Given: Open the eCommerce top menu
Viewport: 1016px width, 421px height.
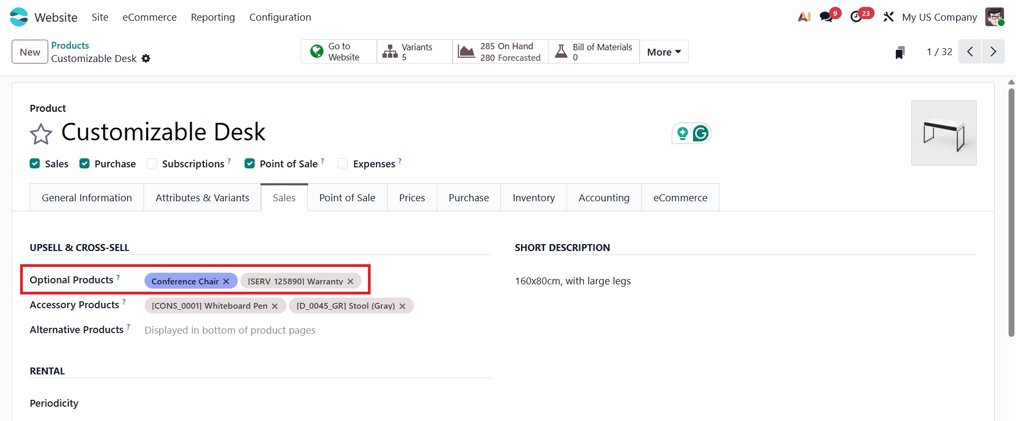Looking at the screenshot, I should click(x=150, y=17).
